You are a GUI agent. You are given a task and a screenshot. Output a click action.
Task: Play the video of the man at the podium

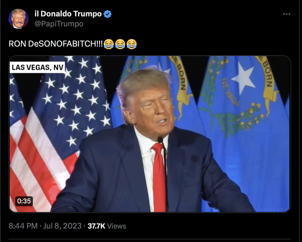tap(150, 134)
